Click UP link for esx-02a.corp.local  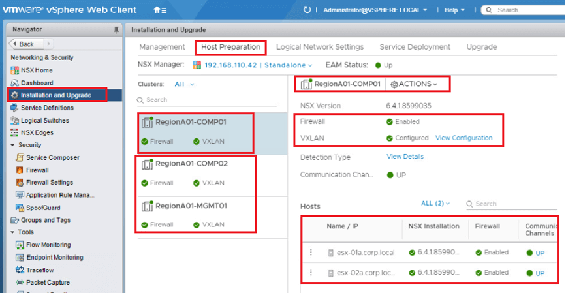(540, 273)
